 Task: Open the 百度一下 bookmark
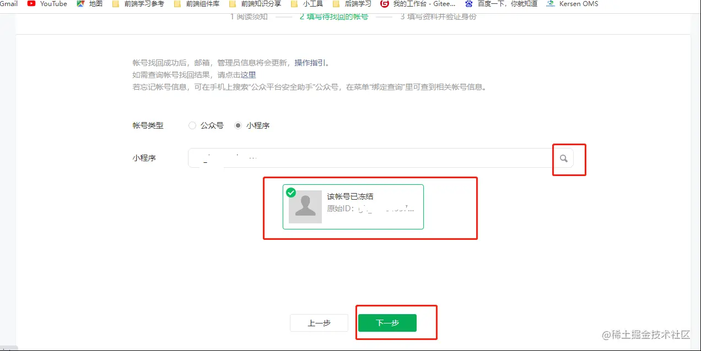click(x=501, y=4)
